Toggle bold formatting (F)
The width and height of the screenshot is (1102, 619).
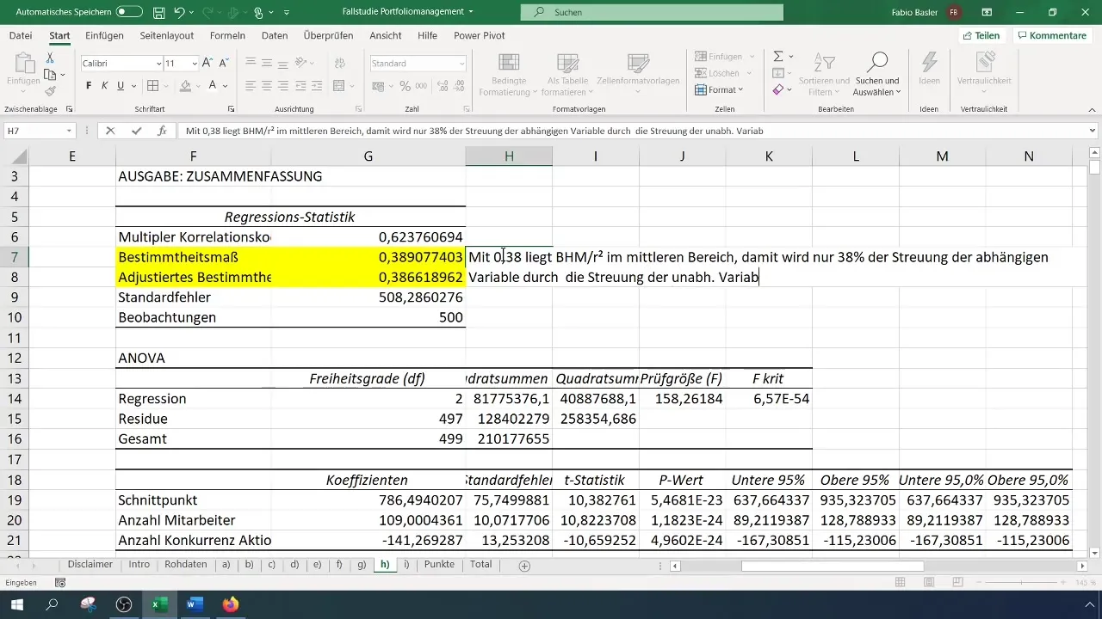coord(89,86)
